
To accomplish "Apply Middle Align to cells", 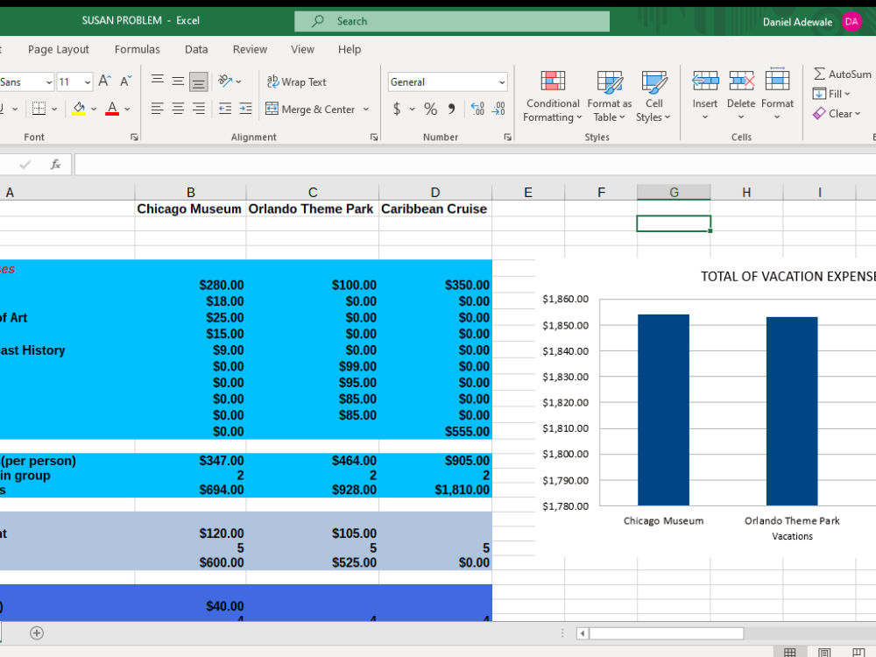I will pyautogui.click(x=178, y=81).
